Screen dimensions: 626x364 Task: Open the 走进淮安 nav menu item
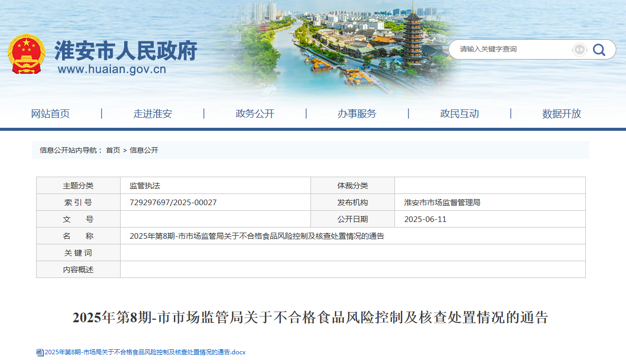pyautogui.click(x=153, y=114)
